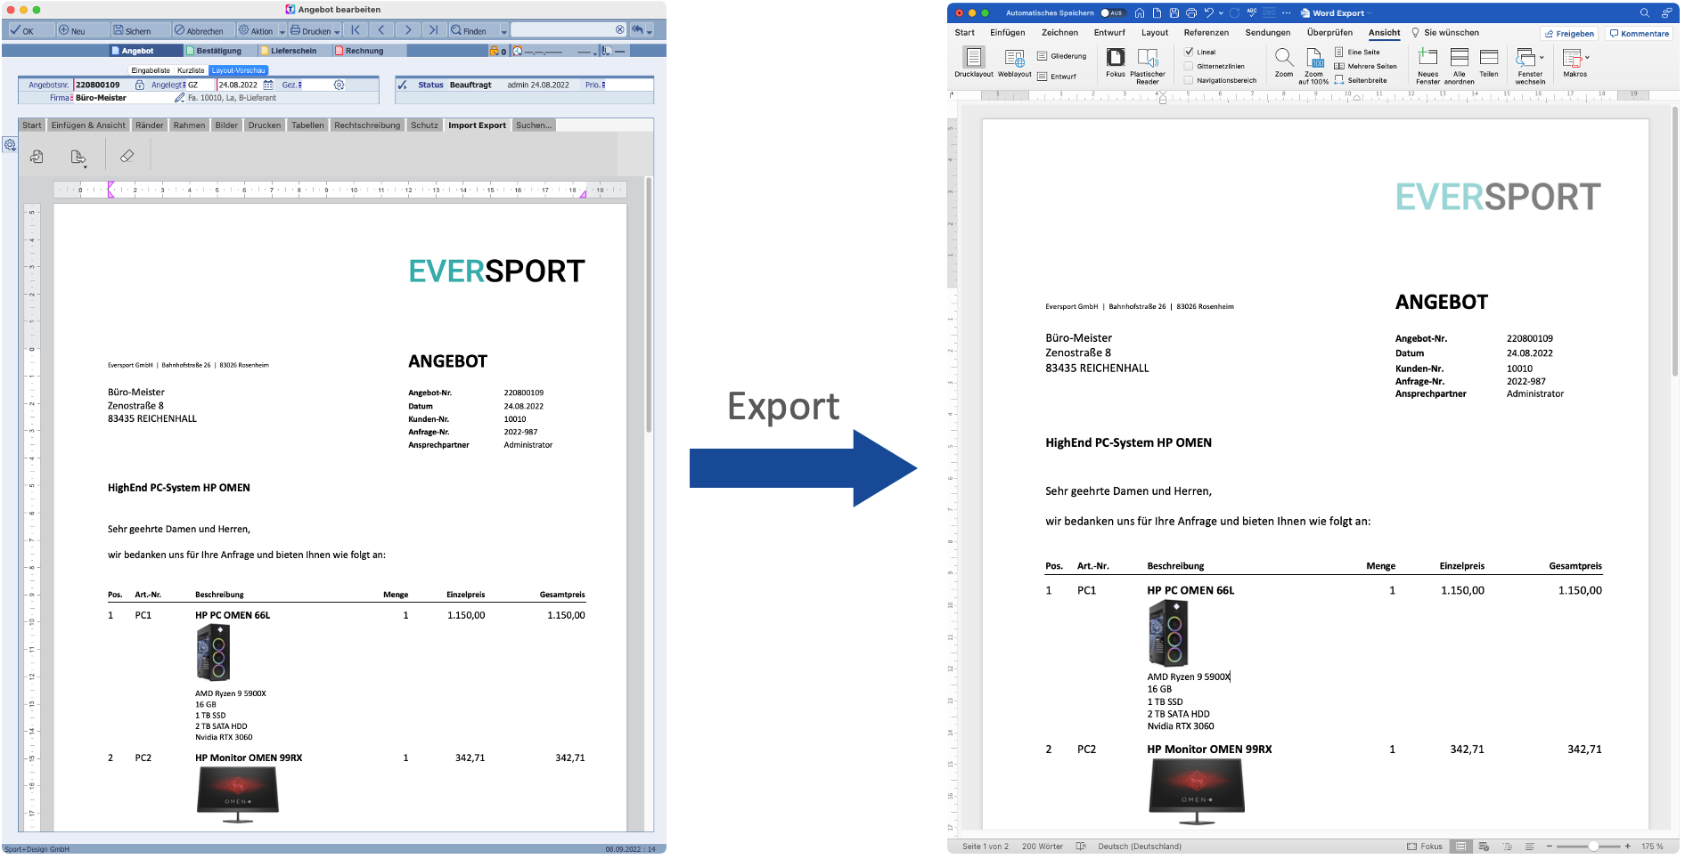1685x859 pixels.
Task: Click the import document icon in Import Export tab
Action: (37, 157)
